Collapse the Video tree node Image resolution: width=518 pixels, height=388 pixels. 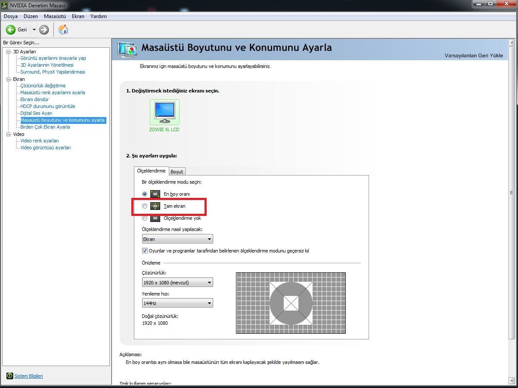(x=8, y=134)
